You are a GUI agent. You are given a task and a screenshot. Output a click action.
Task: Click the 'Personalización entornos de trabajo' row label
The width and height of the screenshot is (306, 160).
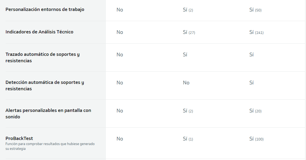[45, 10]
